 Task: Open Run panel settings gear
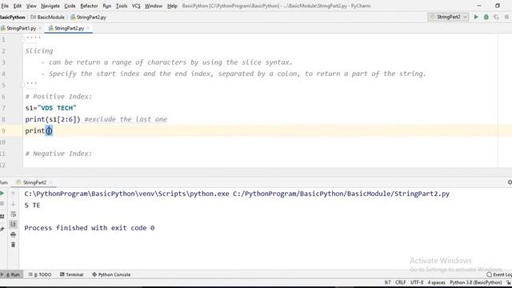coord(510,182)
